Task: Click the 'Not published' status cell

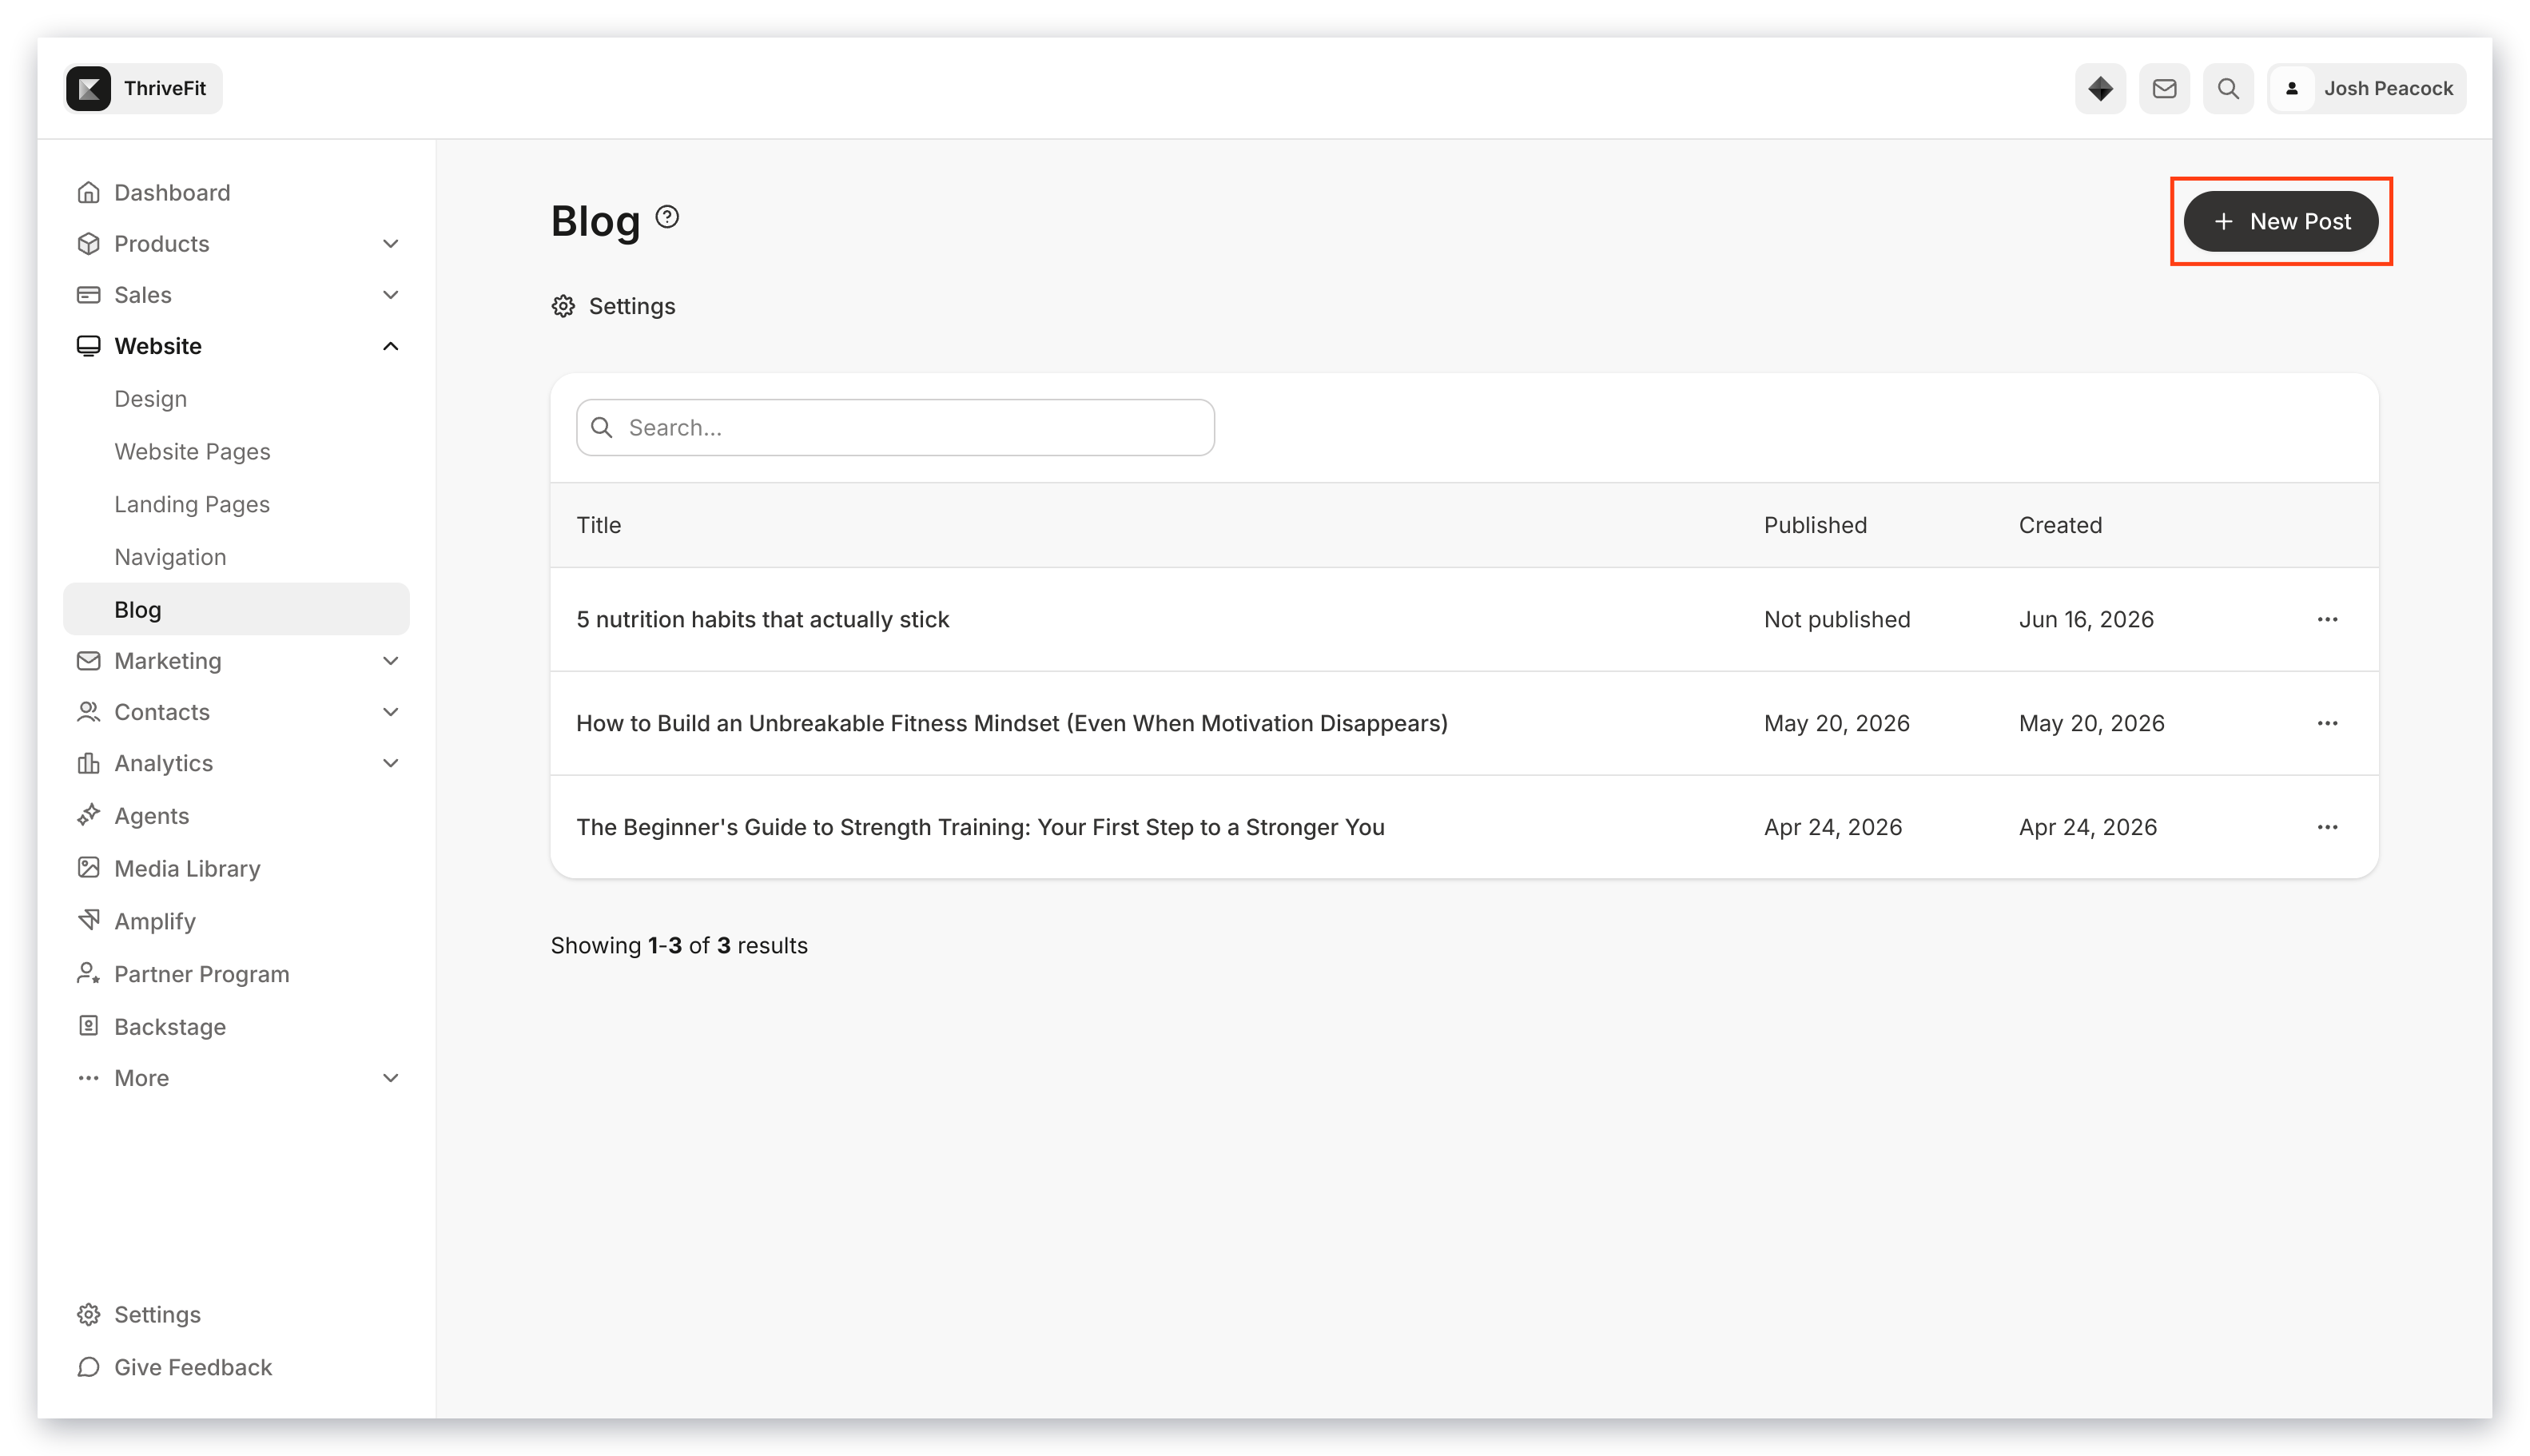Action: pos(1836,619)
